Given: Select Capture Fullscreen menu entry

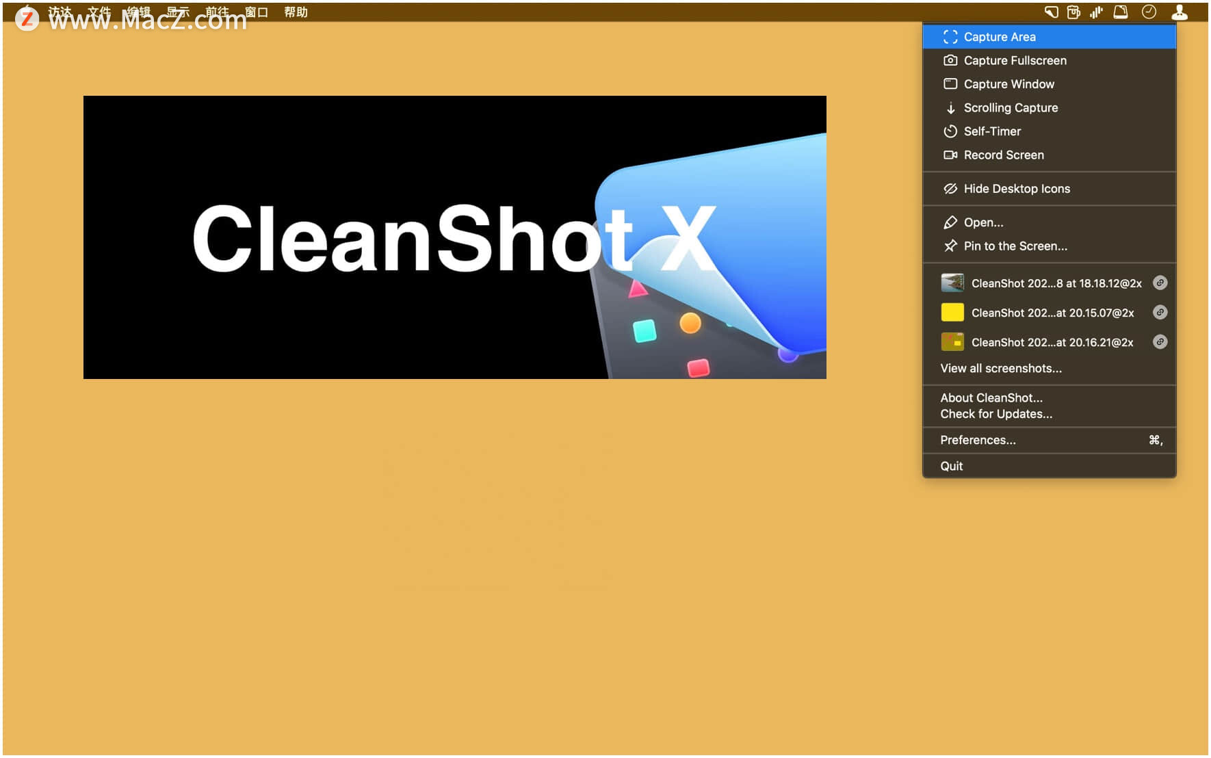Looking at the screenshot, I should (x=1049, y=60).
